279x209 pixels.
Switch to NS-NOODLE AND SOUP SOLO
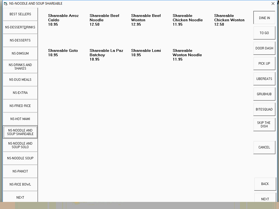(20, 145)
